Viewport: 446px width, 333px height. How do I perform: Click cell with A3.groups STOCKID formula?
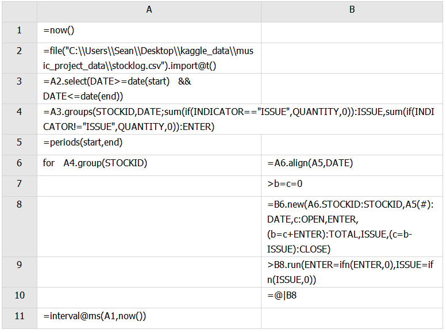[x=240, y=119]
